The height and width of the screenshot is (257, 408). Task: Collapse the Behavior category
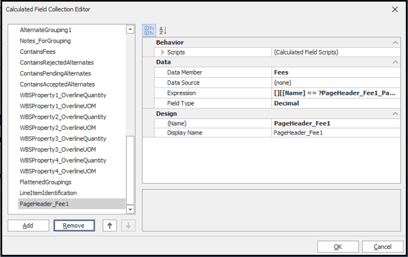pos(395,43)
